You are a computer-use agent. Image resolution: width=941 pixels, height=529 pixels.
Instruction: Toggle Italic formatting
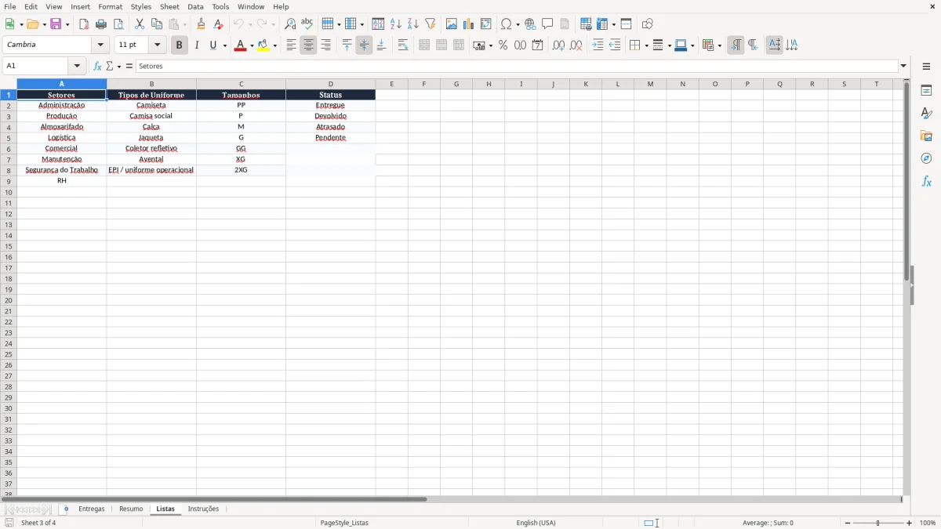(x=197, y=45)
